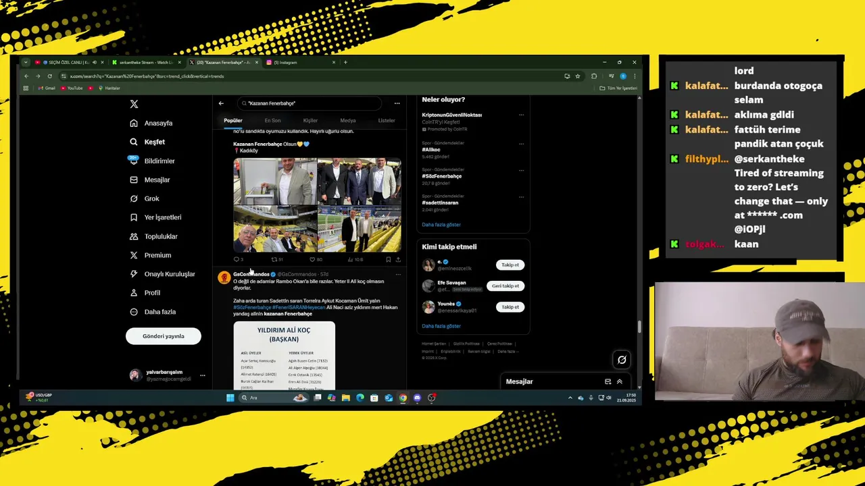Screen dimensions: 865x486
Task: Switch to serkantheke Stream browser tab
Action: (x=147, y=62)
